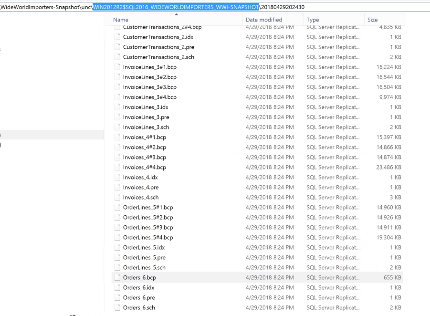Select the file name OrderLines_5#3.bcp
This screenshot has width=430, height=316.
click(148, 228)
